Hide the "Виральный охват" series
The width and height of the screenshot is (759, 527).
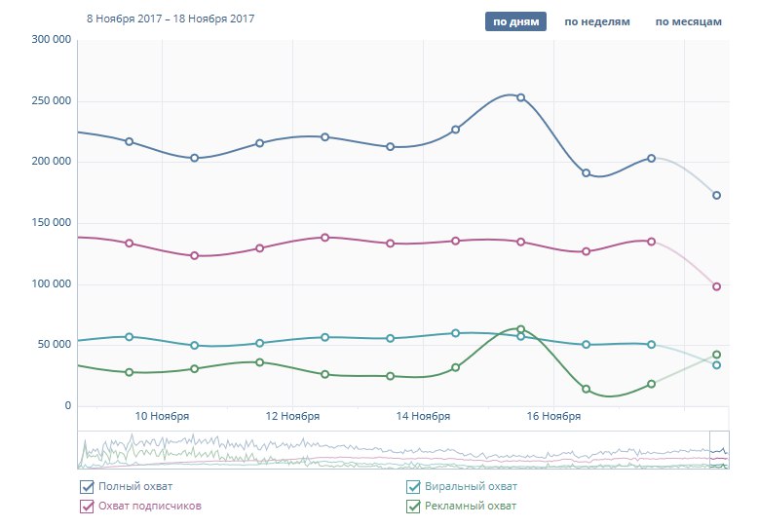coord(413,486)
